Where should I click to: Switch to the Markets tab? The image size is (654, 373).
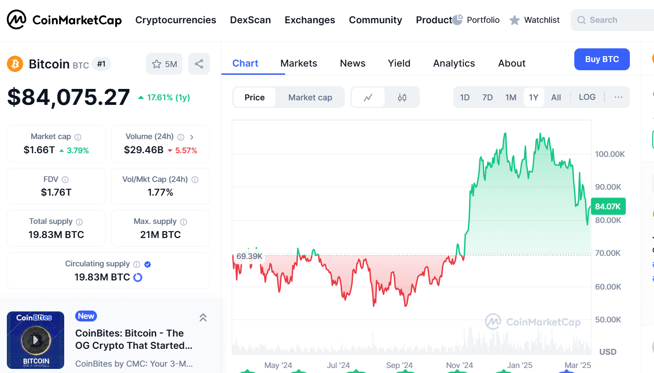point(299,63)
